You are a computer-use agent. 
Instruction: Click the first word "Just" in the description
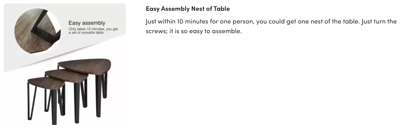tap(151, 22)
